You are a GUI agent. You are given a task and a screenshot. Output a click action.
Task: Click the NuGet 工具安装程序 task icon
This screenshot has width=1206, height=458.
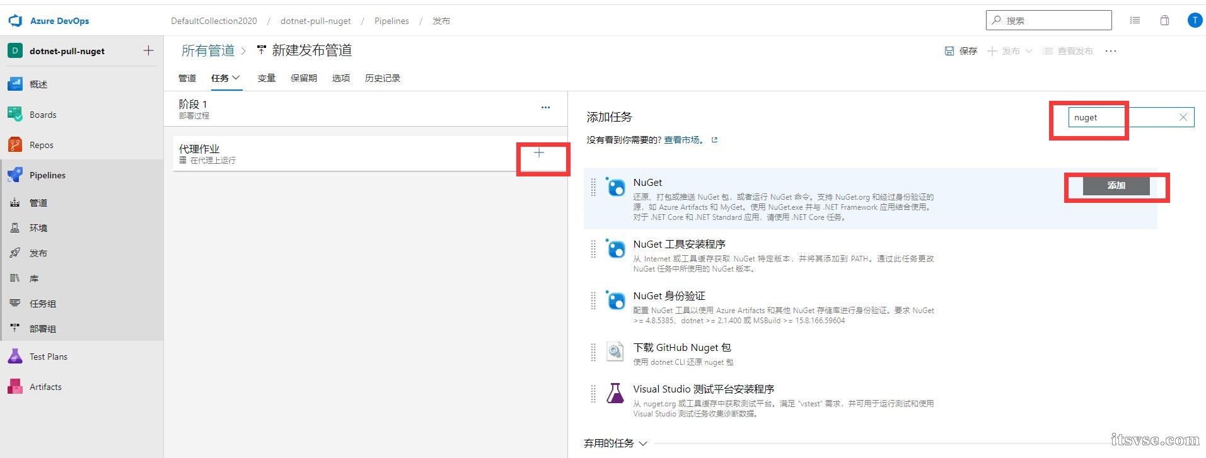point(615,249)
